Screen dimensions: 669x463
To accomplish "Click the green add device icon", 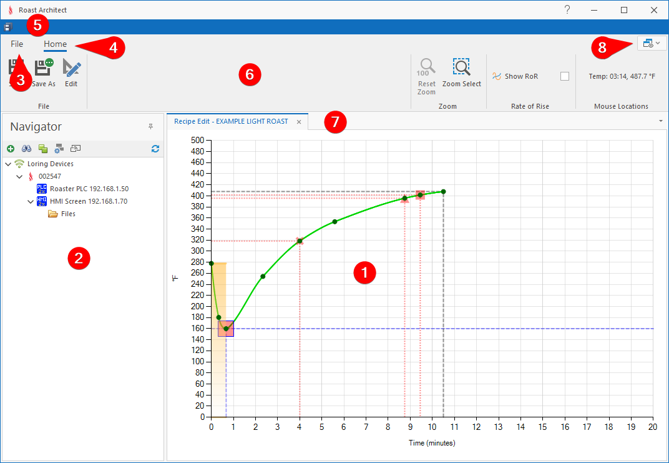I will pos(11,149).
